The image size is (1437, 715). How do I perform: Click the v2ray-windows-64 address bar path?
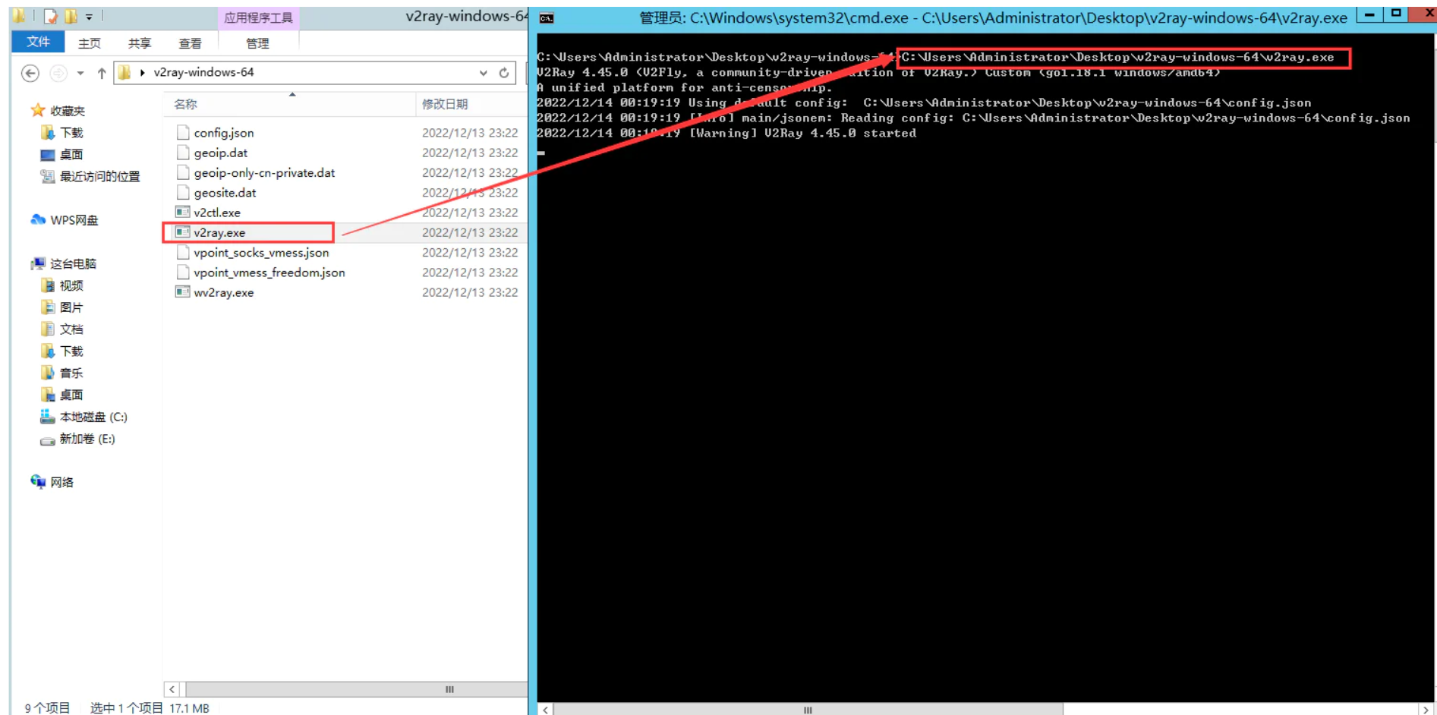tap(203, 72)
